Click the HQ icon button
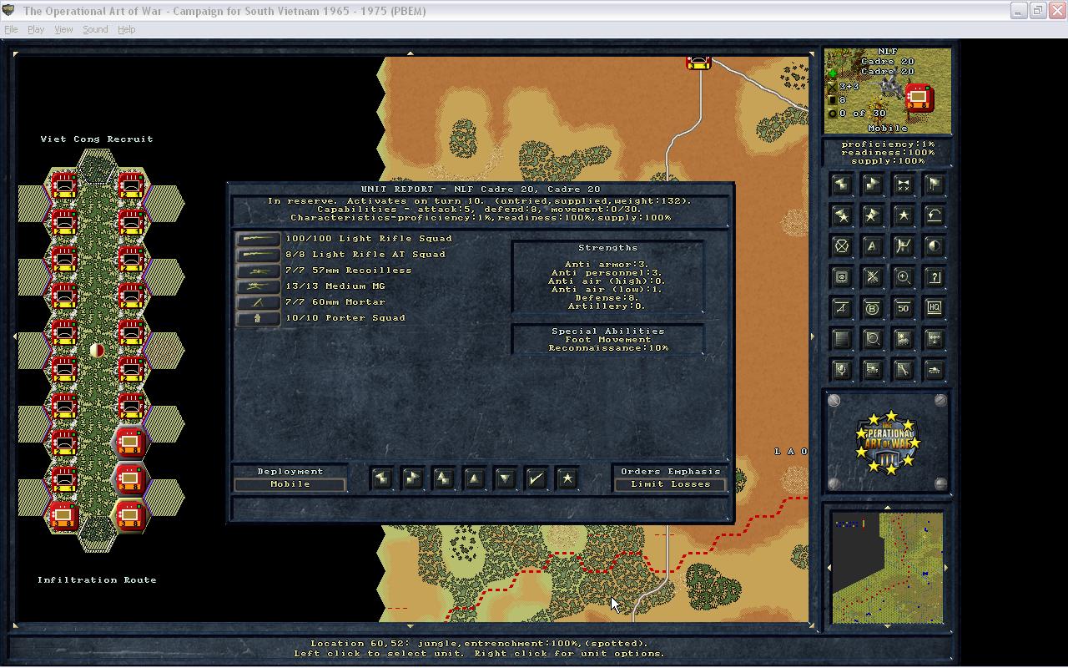Image resolution: width=1068 pixels, height=668 pixels. 934,308
